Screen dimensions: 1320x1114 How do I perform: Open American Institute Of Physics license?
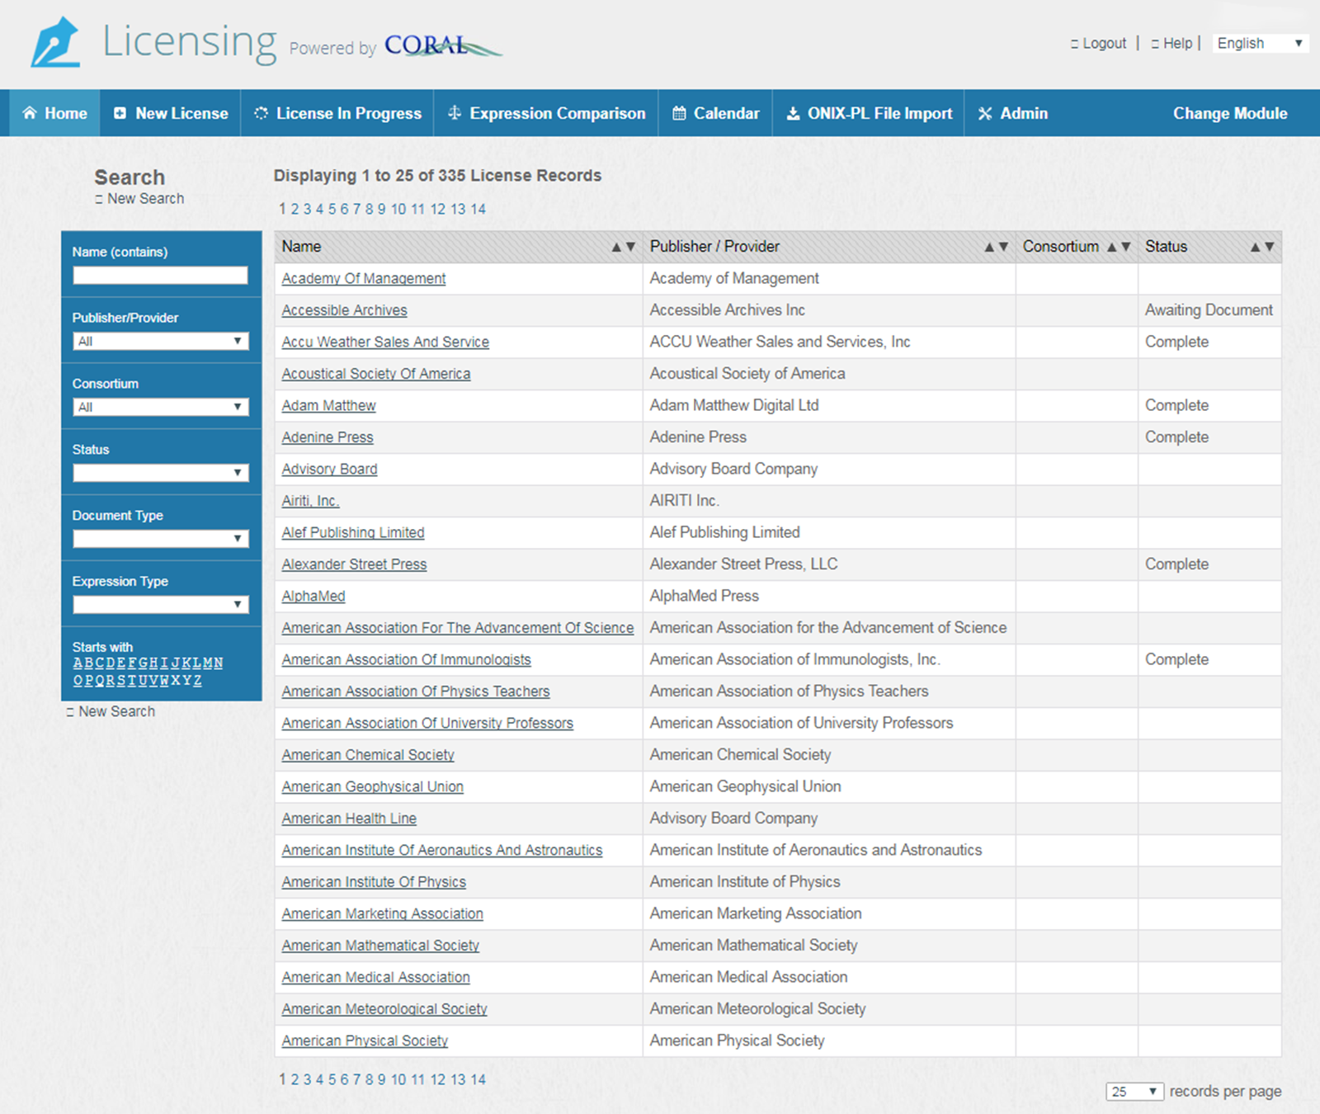pos(374,882)
